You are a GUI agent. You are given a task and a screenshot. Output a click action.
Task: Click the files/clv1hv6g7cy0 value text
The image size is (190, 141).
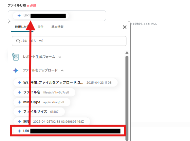point(56,92)
